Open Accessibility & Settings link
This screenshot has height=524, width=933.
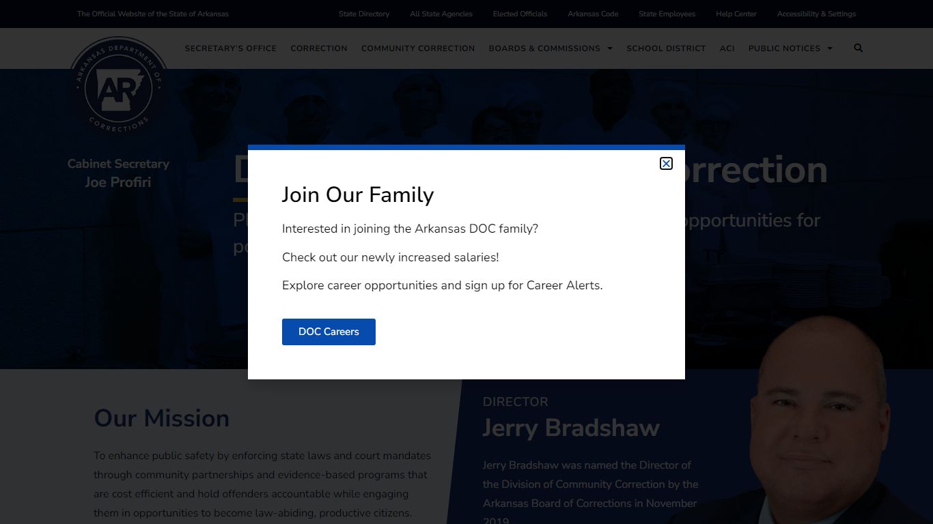(x=816, y=14)
